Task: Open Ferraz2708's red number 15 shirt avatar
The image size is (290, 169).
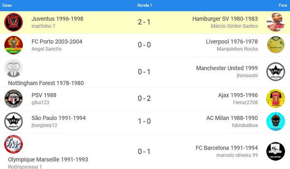Action: point(275,98)
